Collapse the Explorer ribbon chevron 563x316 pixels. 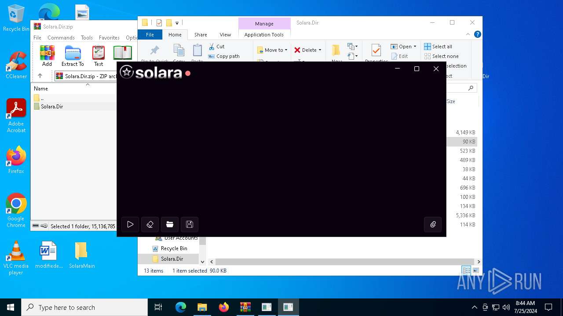coord(469,34)
